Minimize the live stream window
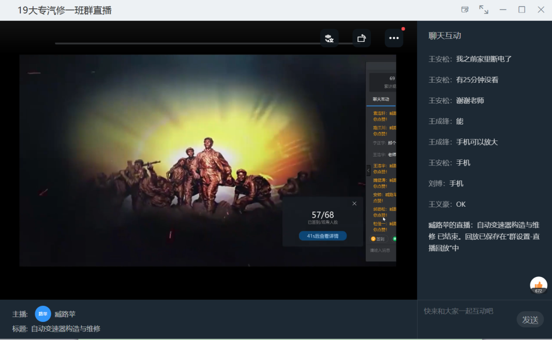 (503, 10)
